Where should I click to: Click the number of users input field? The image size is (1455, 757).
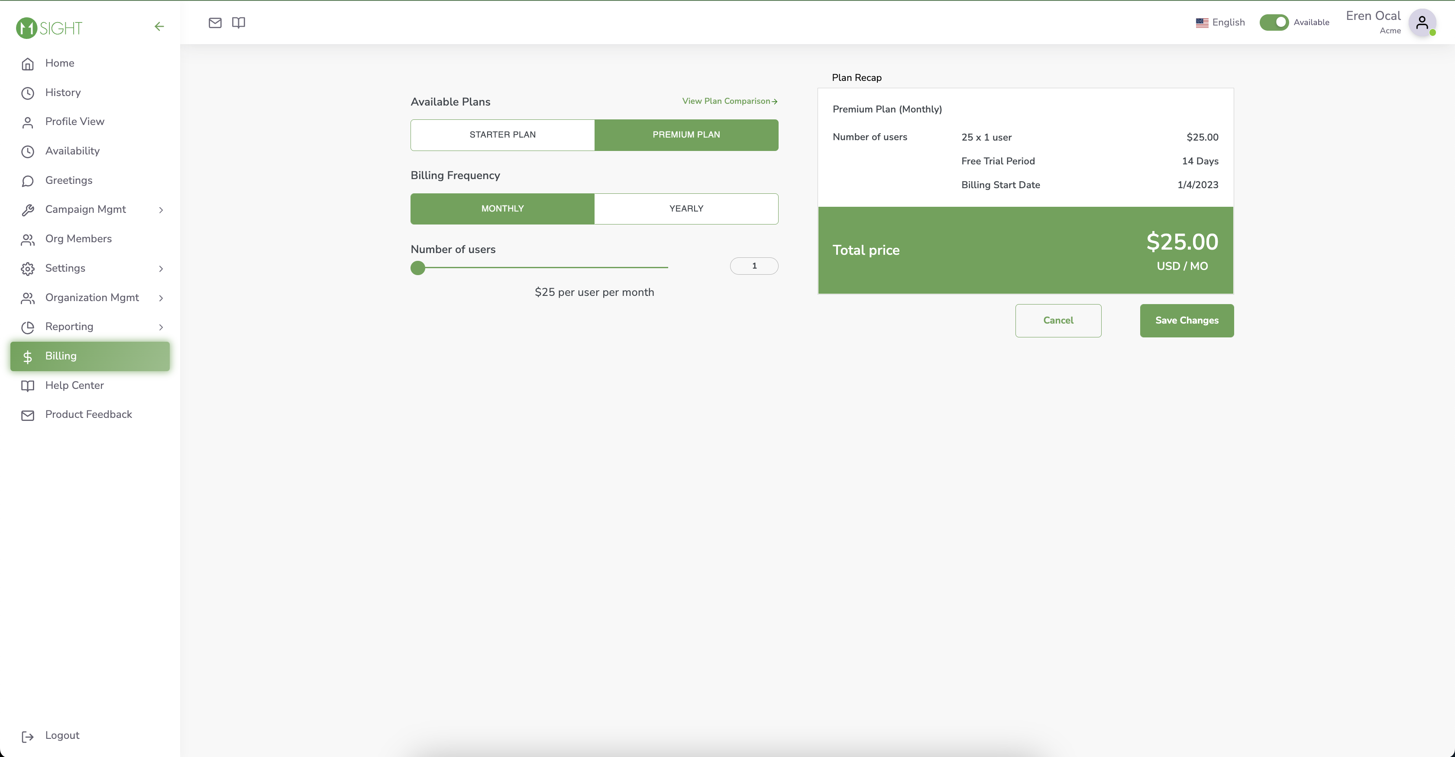tap(754, 266)
